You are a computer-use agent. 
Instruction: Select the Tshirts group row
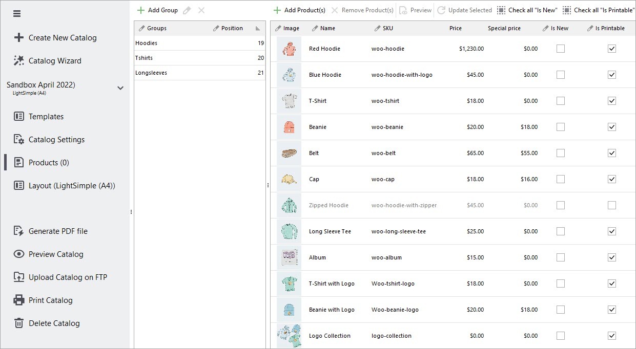coord(200,58)
